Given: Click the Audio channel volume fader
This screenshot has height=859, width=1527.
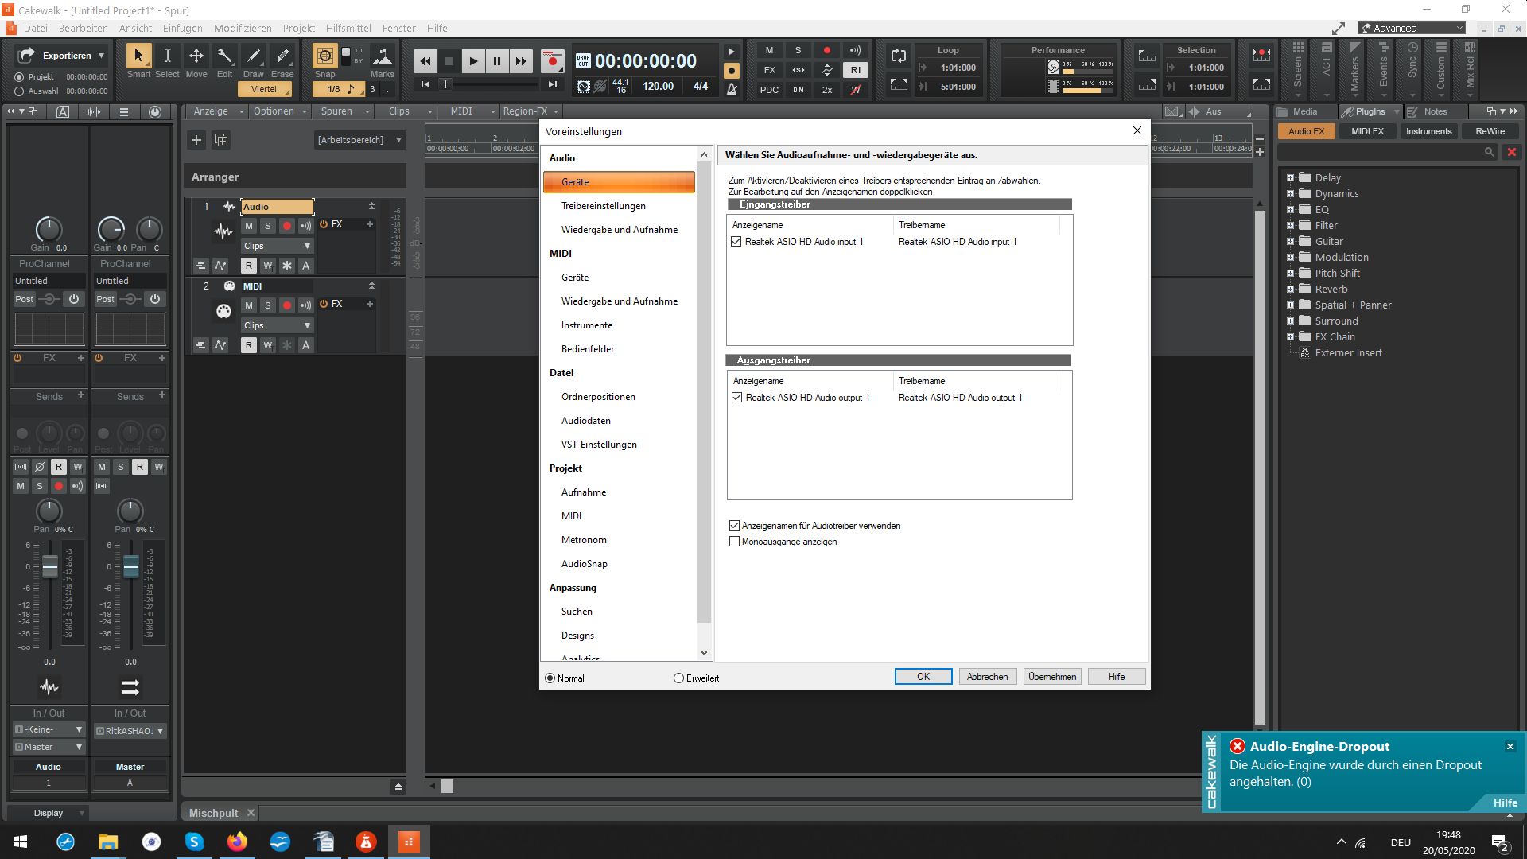Looking at the screenshot, I should point(49,566).
